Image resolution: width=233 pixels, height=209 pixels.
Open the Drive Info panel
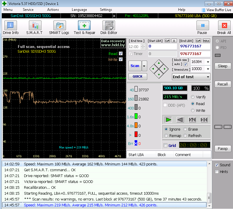pos(11,28)
